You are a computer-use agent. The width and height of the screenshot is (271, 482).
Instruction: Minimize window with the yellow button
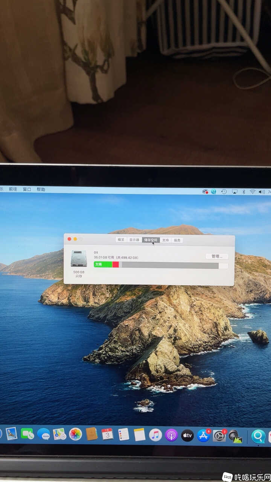tap(75, 239)
